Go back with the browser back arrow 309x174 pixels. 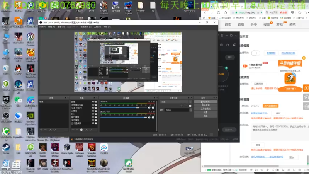click(x=205, y=12)
